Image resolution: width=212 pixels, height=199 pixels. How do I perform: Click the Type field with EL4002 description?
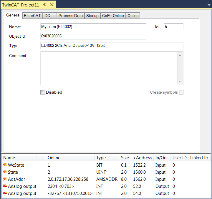(x=112, y=46)
